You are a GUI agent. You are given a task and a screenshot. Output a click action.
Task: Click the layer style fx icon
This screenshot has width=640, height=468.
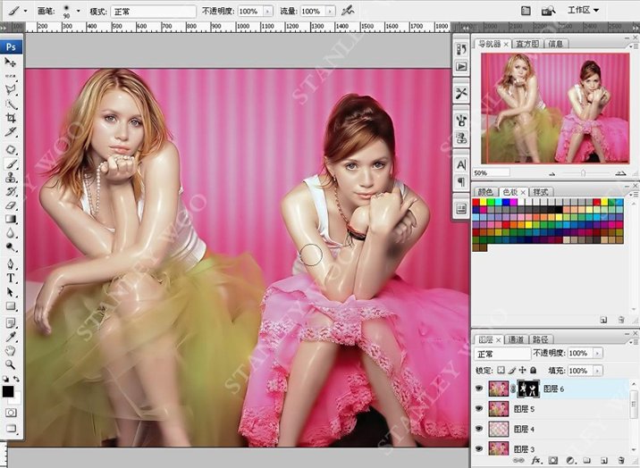[536, 461]
